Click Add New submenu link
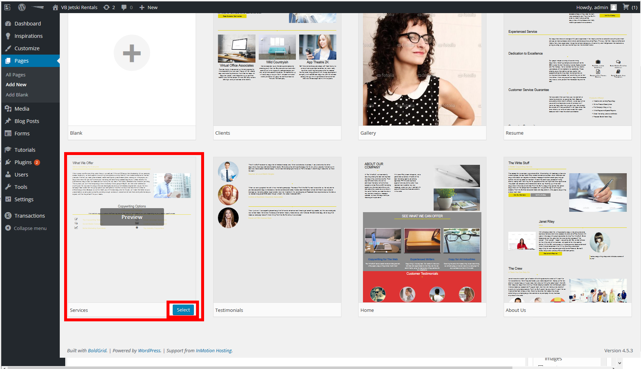The image size is (641, 369). 16,84
